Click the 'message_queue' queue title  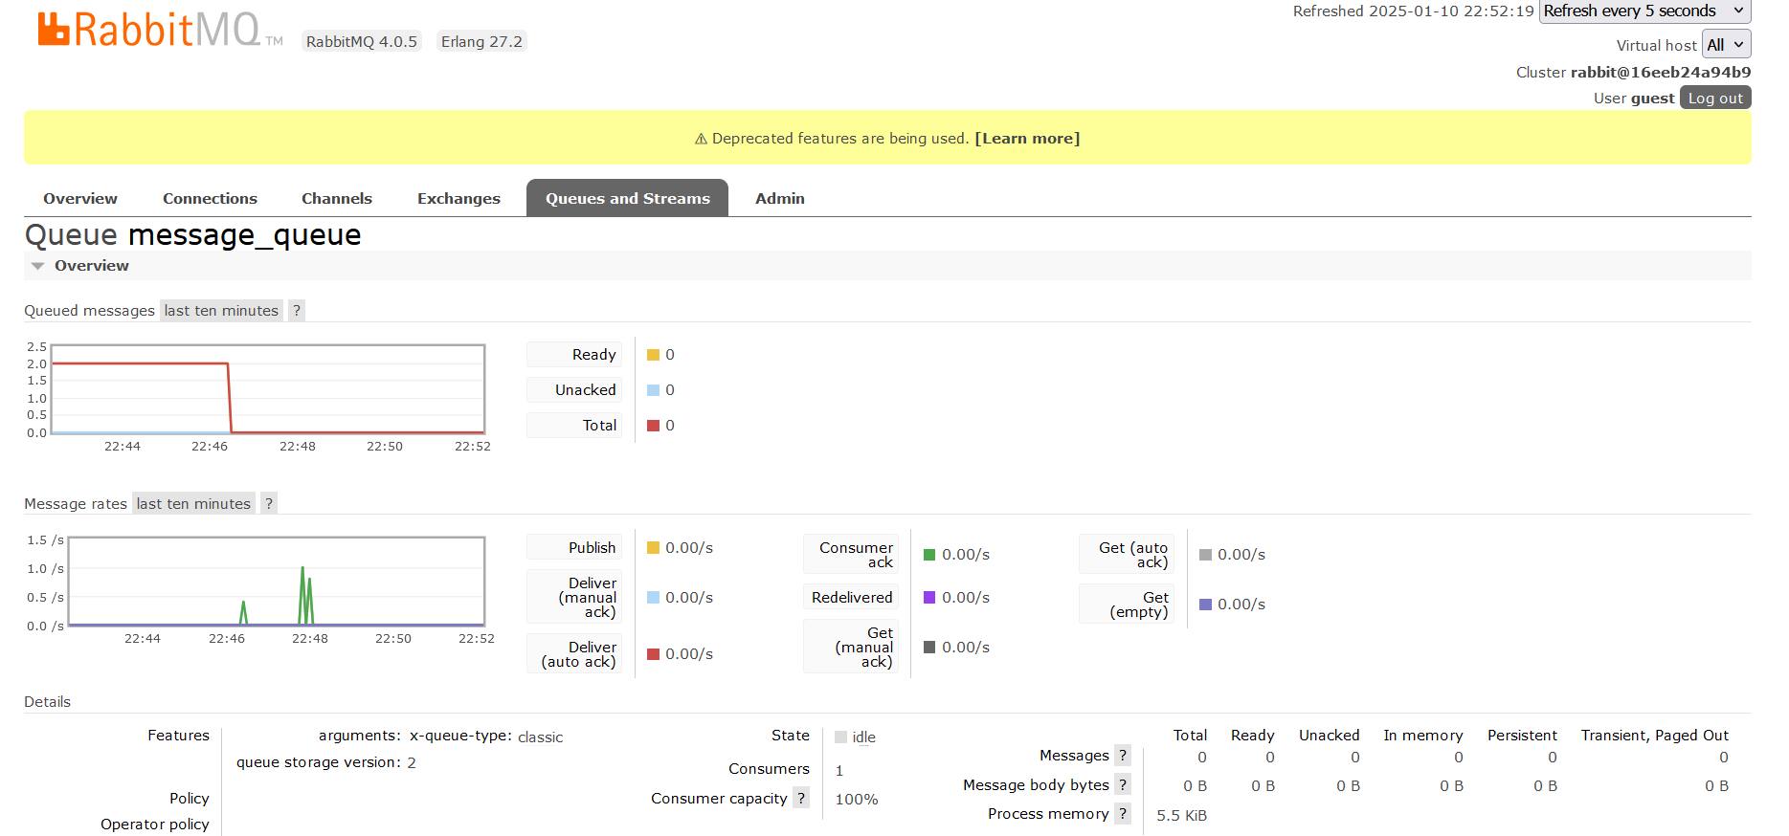[245, 235]
